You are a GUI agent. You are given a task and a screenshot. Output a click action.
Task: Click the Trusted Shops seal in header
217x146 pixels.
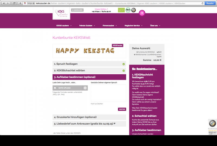[133, 10]
